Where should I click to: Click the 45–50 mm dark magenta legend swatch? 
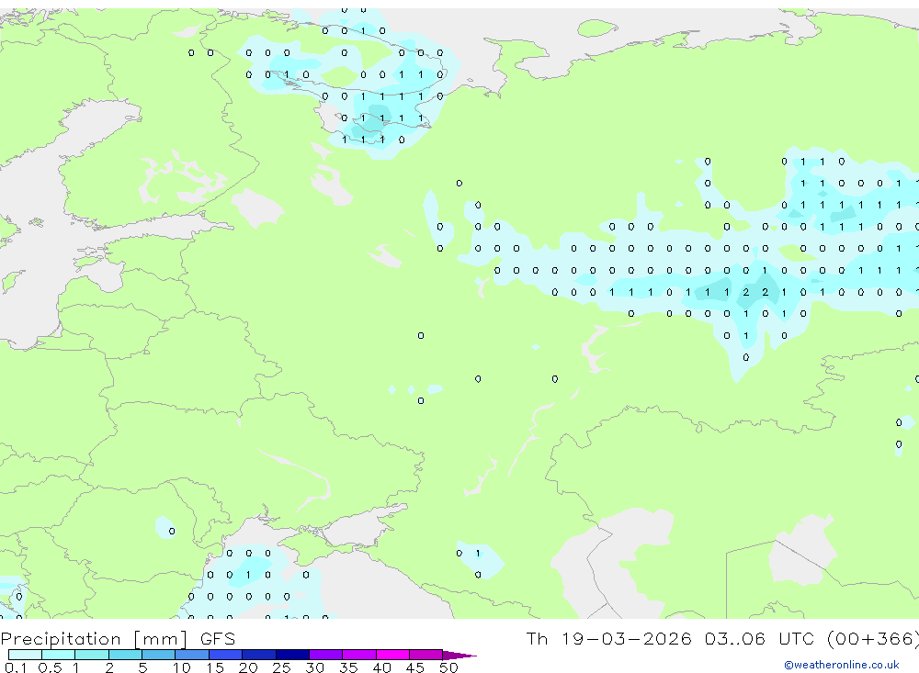coord(426,655)
